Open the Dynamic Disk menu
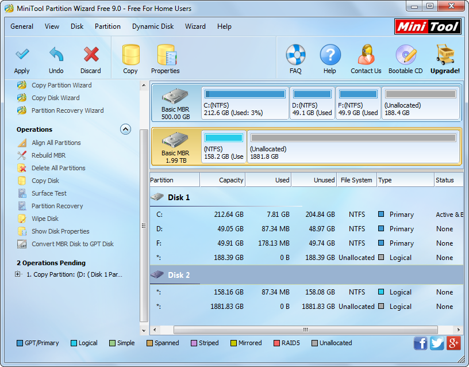This screenshot has height=367, width=469. tap(153, 26)
